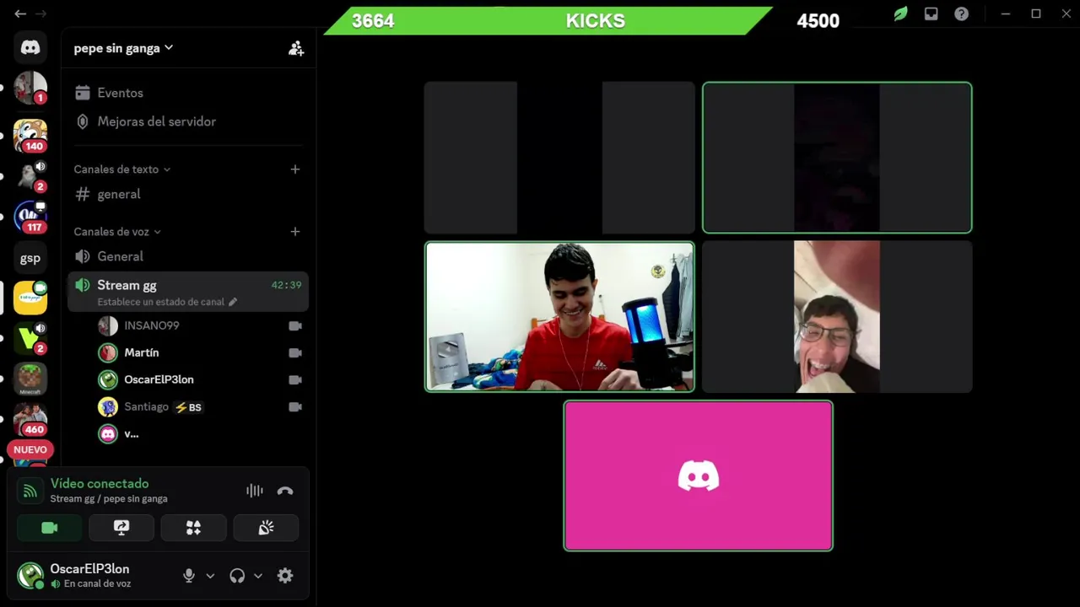Focus the dark green-outlined video tile
Image resolution: width=1080 pixels, height=607 pixels.
[837, 158]
